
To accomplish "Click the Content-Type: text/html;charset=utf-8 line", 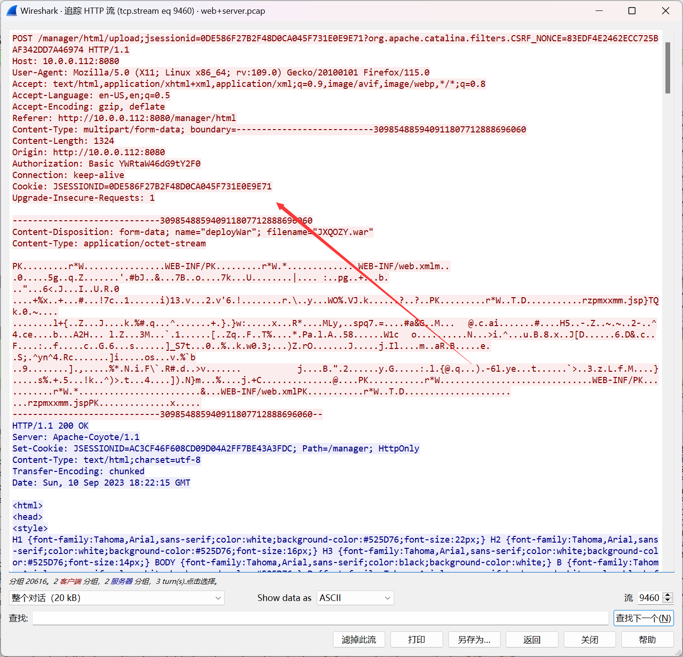I will tap(106, 460).
